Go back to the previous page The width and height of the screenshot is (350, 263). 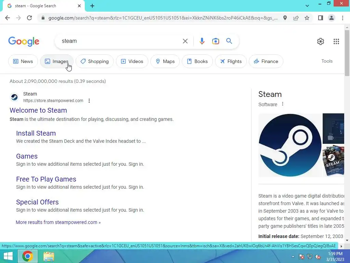click(8, 18)
